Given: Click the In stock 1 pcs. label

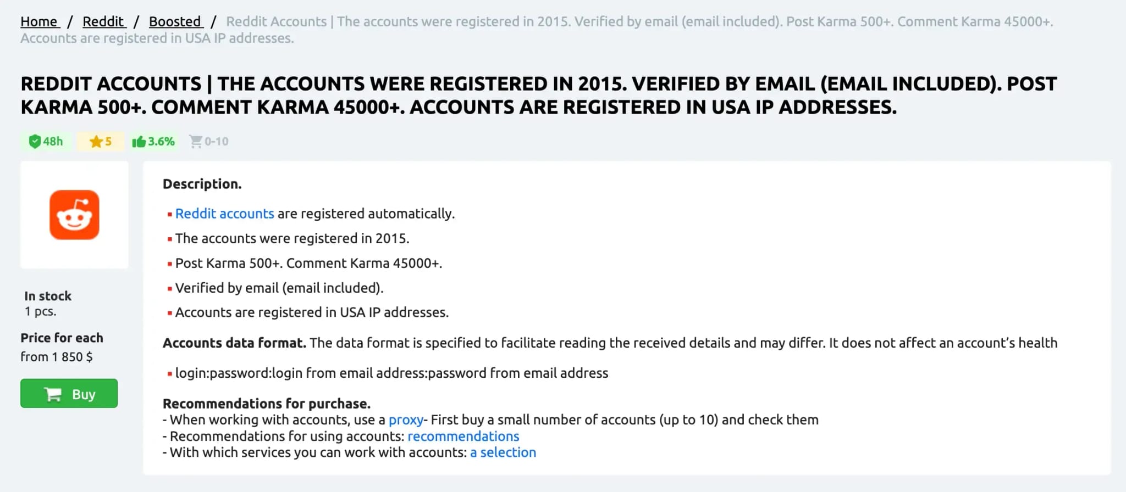Looking at the screenshot, I should click(x=48, y=303).
